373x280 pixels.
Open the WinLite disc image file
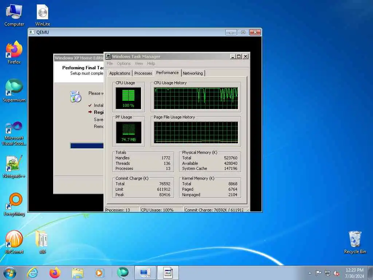pyautogui.click(x=43, y=15)
